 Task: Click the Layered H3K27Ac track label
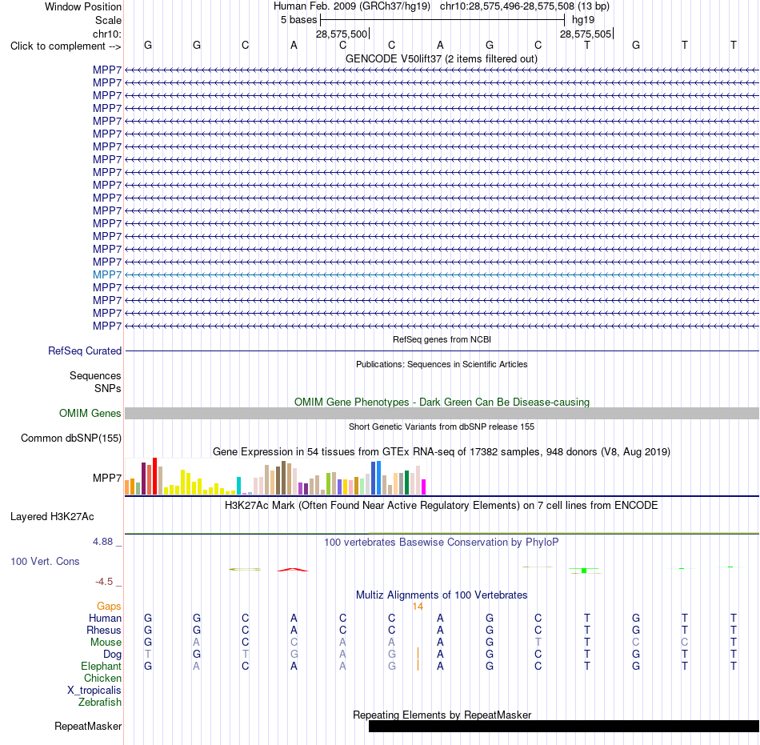tap(52, 517)
